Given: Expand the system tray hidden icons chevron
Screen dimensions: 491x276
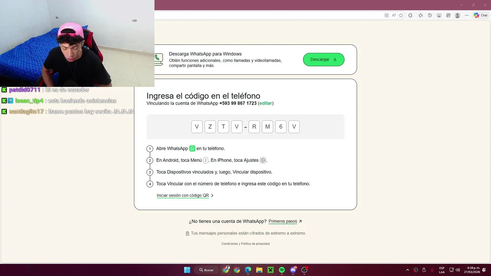Looking at the screenshot, I should [407, 270].
